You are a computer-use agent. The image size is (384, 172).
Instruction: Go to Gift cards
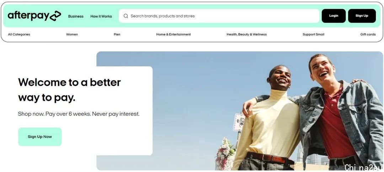tap(368, 34)
